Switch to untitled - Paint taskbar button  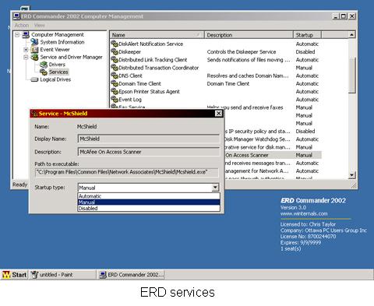coord(62,275)
